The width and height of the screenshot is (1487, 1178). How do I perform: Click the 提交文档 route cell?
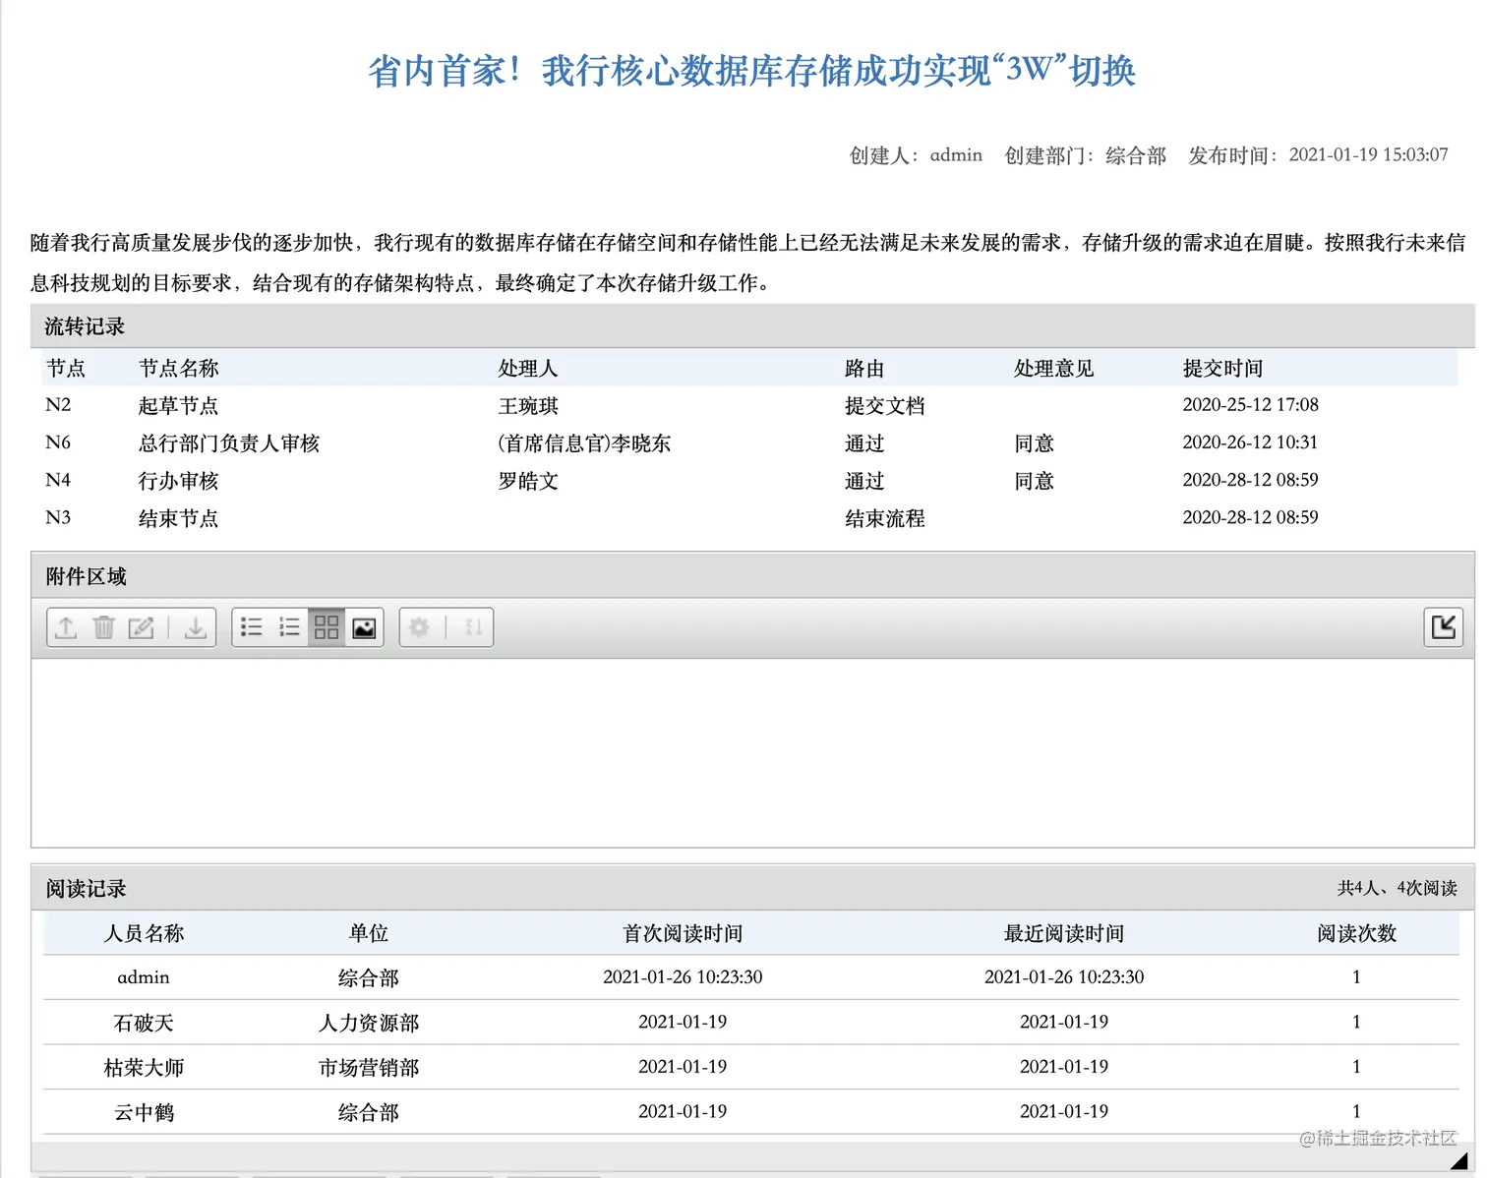coord(885,406)
